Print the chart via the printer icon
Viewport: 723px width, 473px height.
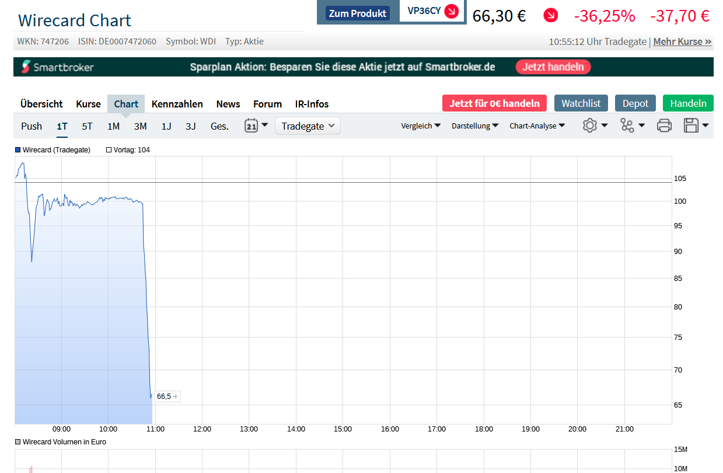click(663, 125)
